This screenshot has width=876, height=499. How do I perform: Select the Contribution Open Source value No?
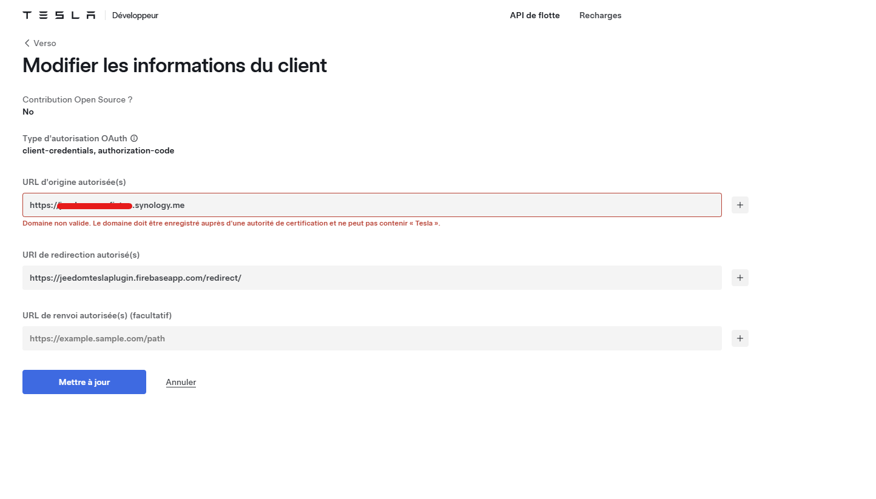coord(28,112)
